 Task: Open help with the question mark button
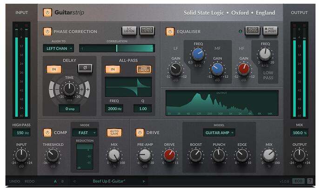(310, 181)
